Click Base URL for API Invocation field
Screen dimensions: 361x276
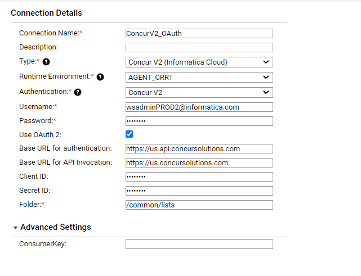click(199, 162)
